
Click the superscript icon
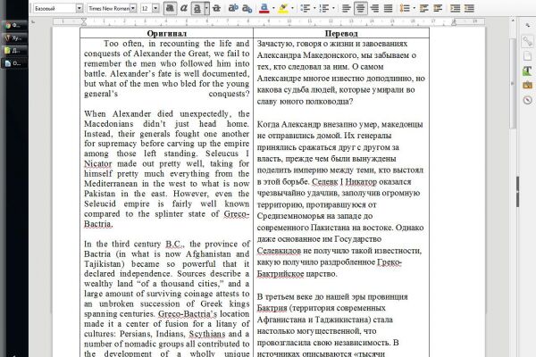coord(233,8)
